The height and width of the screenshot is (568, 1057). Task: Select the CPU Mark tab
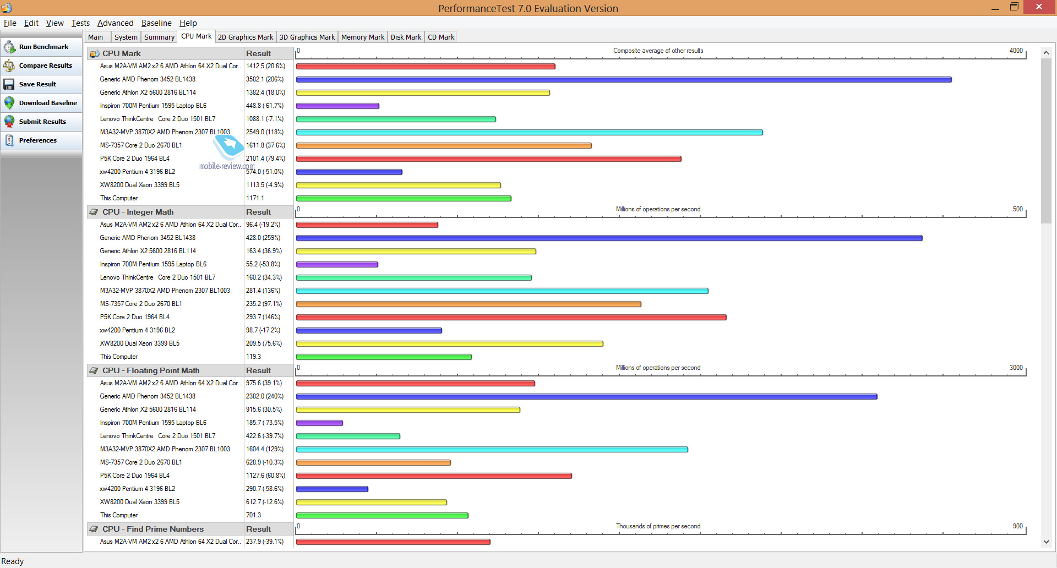point(196,36)
